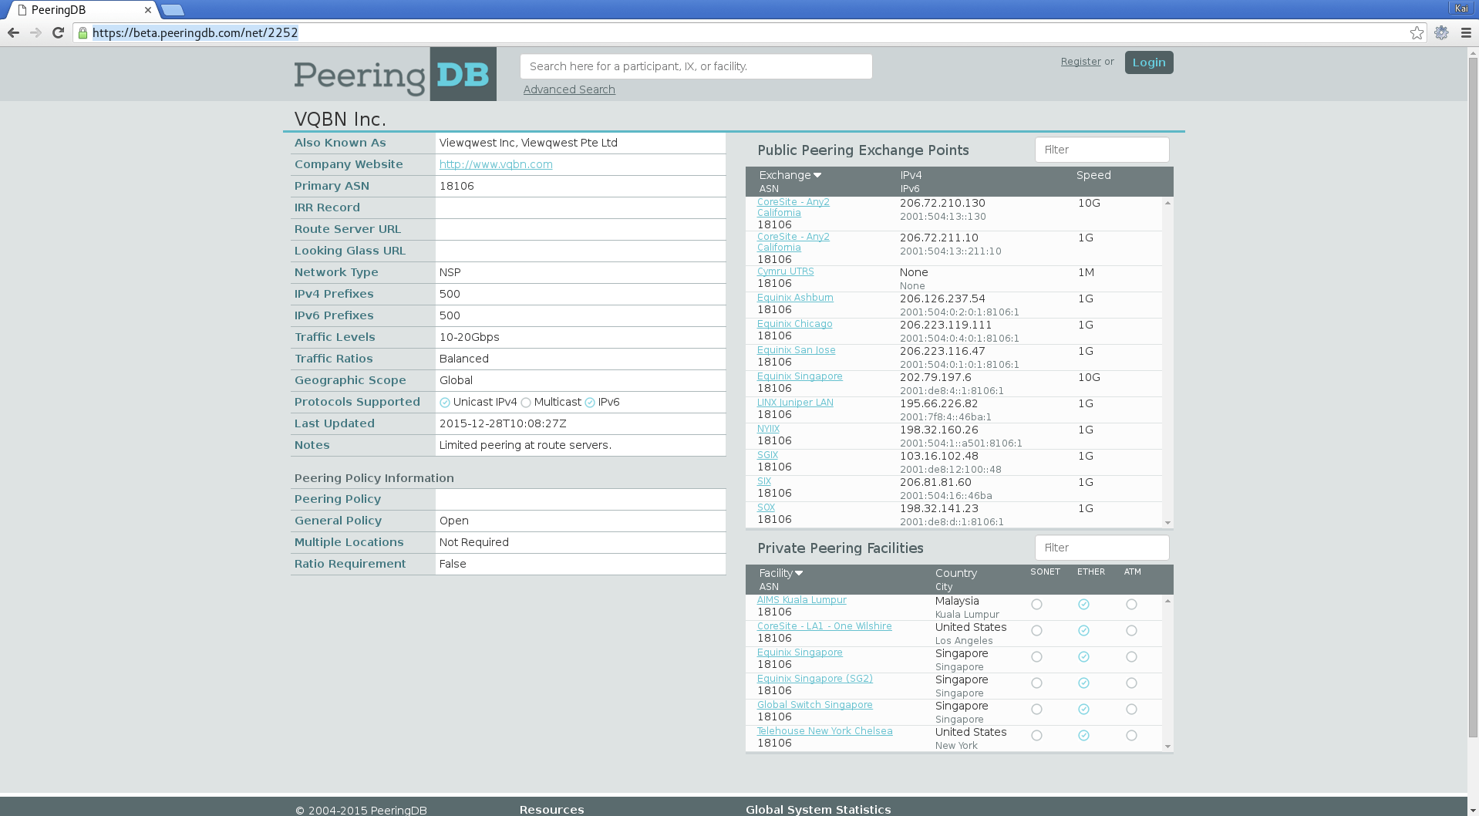Viewport: 1479px width, 816px height.
Task: Open Equinix Singapore exchange link
Action: pyautogui.click(x=800, y=376)
